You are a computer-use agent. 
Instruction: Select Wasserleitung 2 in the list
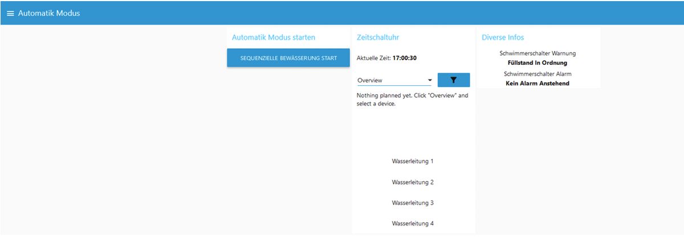[413, 182]
